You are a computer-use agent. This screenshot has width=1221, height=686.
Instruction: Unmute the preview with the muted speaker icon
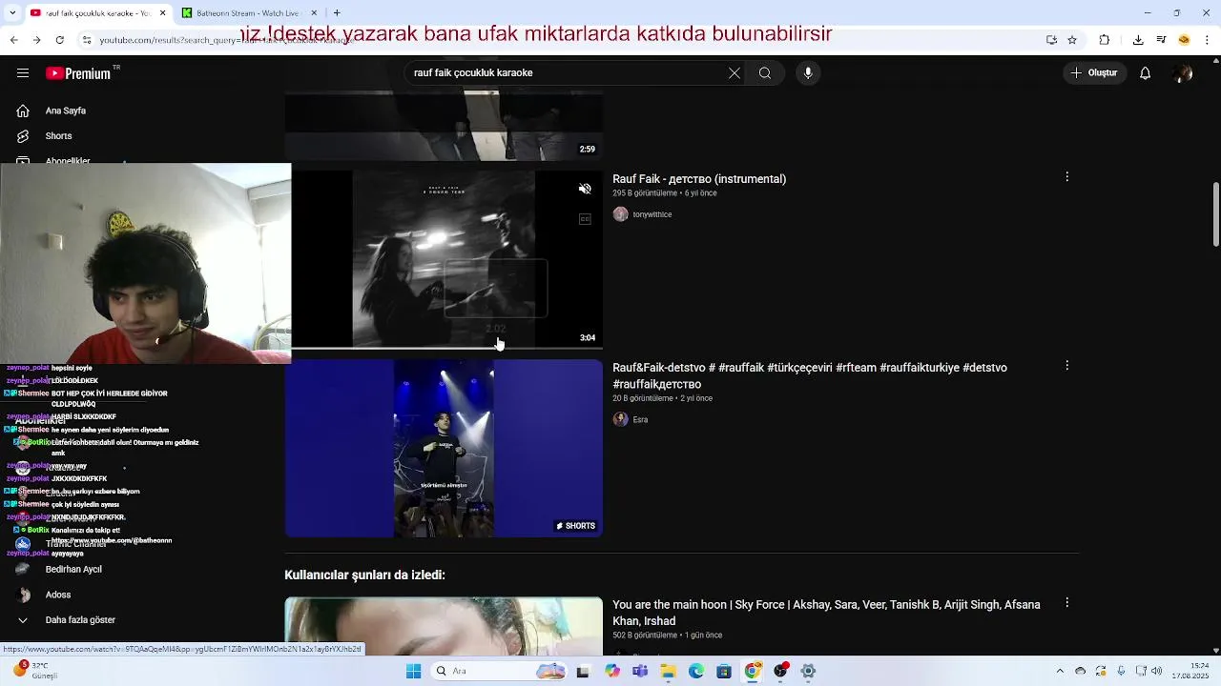point(586,189)
